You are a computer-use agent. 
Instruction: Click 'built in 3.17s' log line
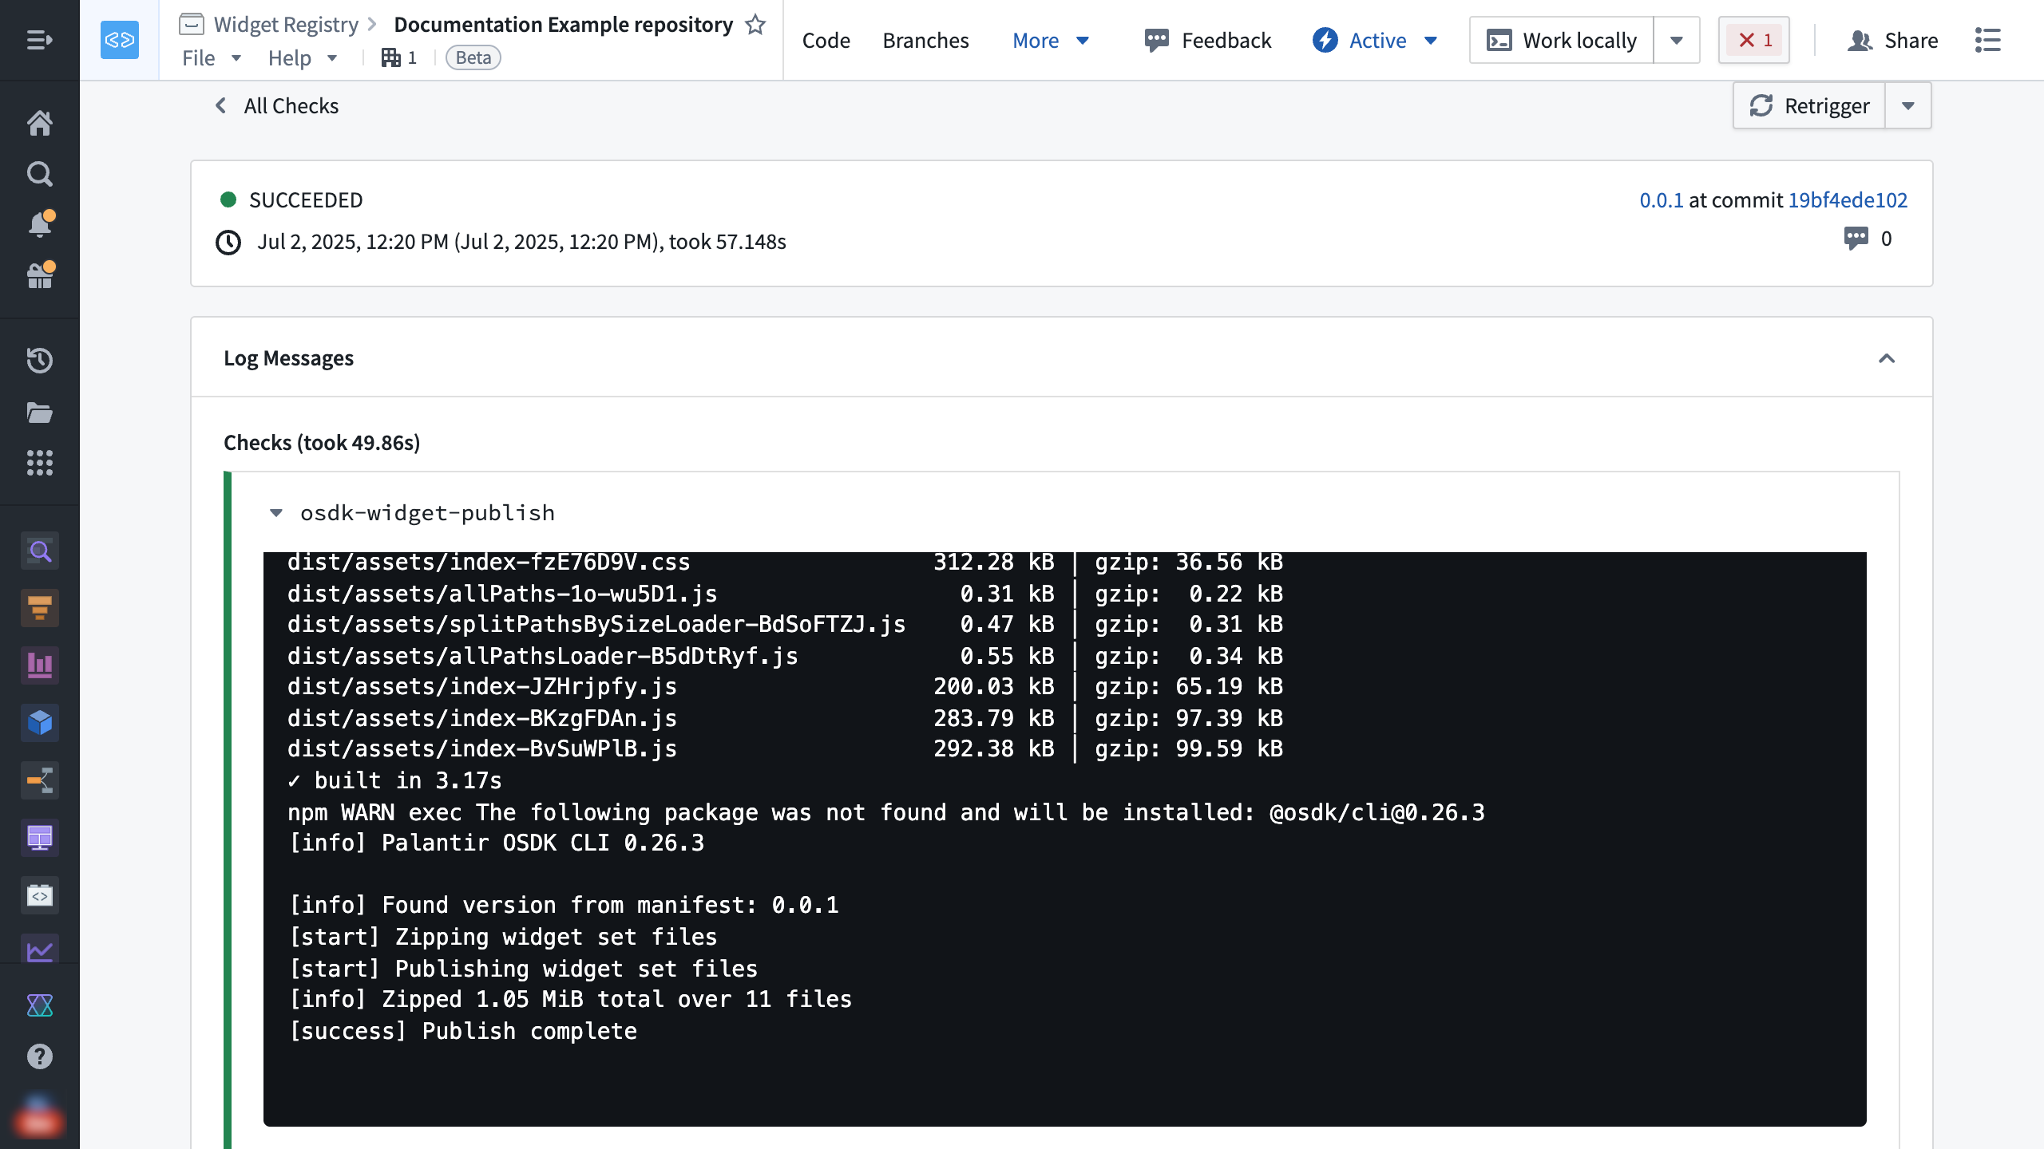pos(394,780)
